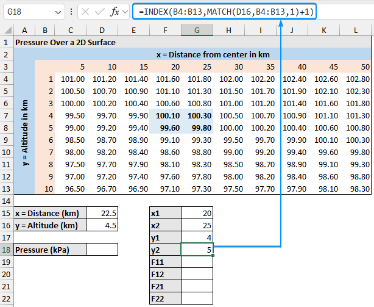Click the 'y = Altitude (km)' label cell

pos(50,225)
